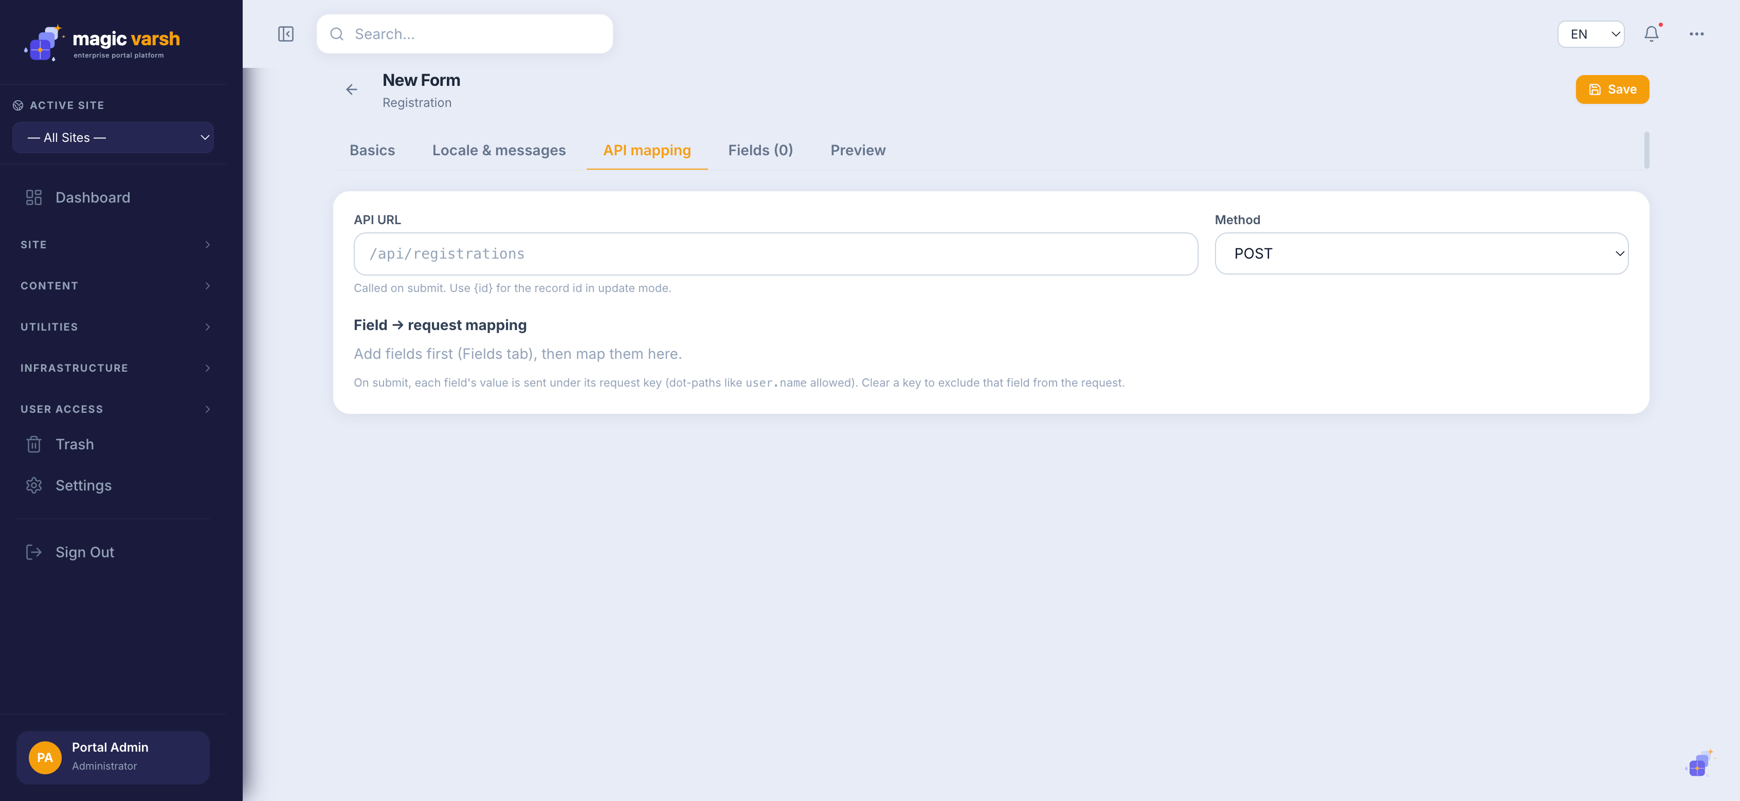
Task: Open Trash from the sidebar
Action: [114, 444]
